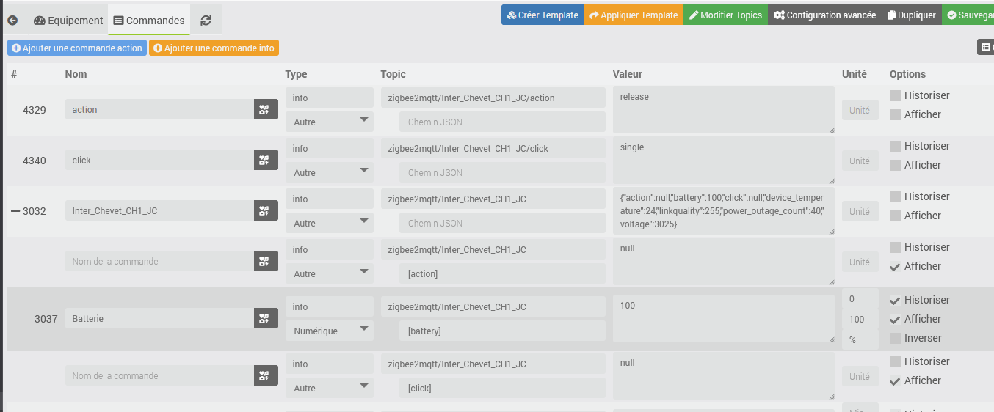Open Configuration avancée
This screenshot has height=412, width=994.
click(x=824, y=15)
